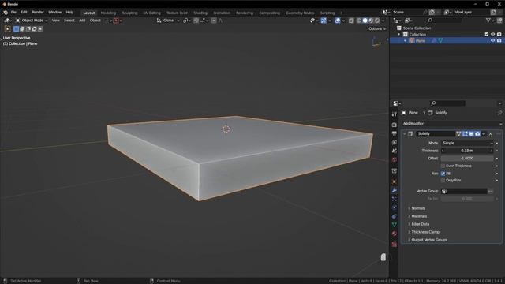Open the Render properties tab icon

[395, 125]
